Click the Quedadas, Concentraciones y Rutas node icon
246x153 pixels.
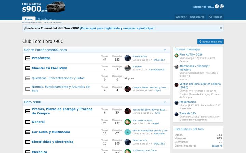[28, 78]
